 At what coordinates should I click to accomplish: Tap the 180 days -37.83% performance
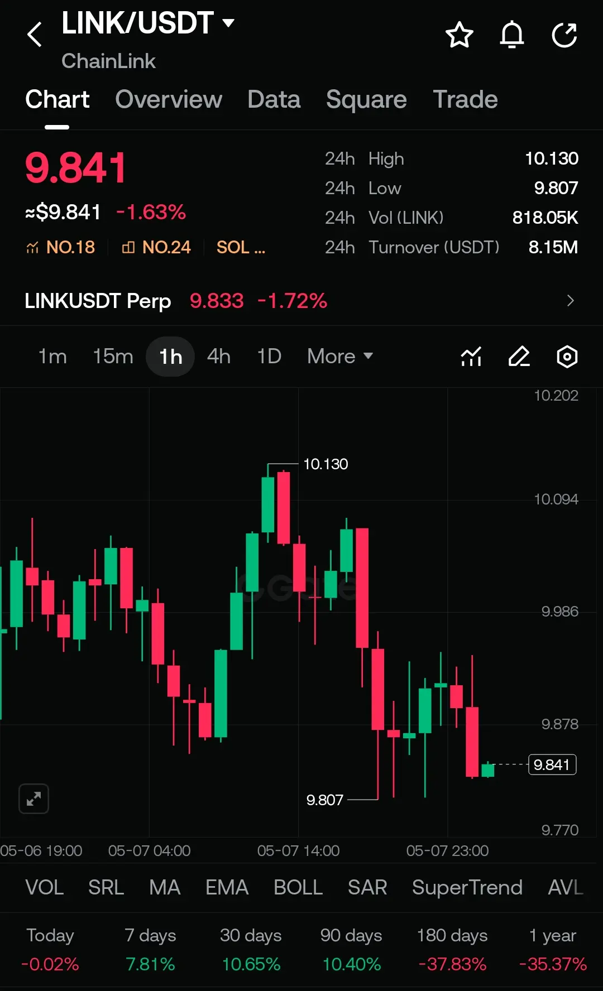click(x=452, y=950)
